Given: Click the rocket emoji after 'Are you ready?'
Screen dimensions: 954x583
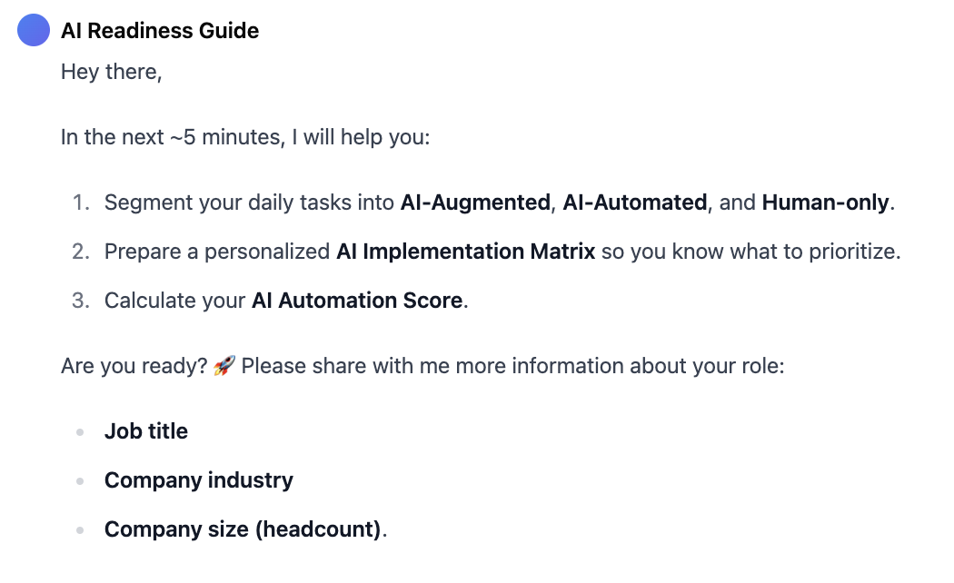Looking at the screenshot, I should click(224, 366).
